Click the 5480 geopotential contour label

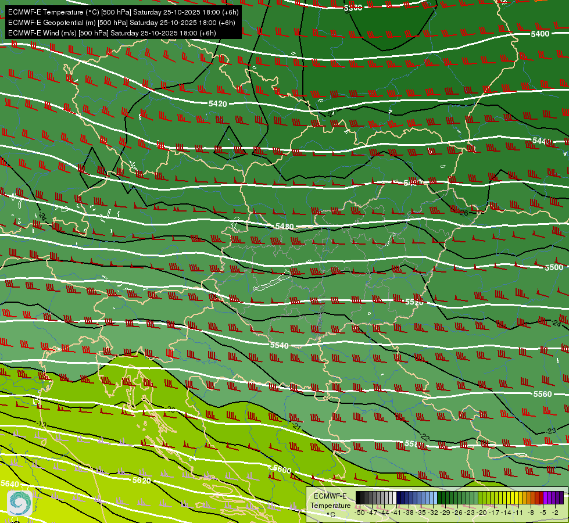pyautogui.click(x=285, y=227)
